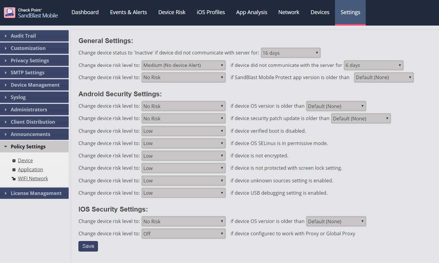Click the Check Point SandBlast Mobile logo
The height and width of the screenshot is (263, 439).
tap(31, 13)
